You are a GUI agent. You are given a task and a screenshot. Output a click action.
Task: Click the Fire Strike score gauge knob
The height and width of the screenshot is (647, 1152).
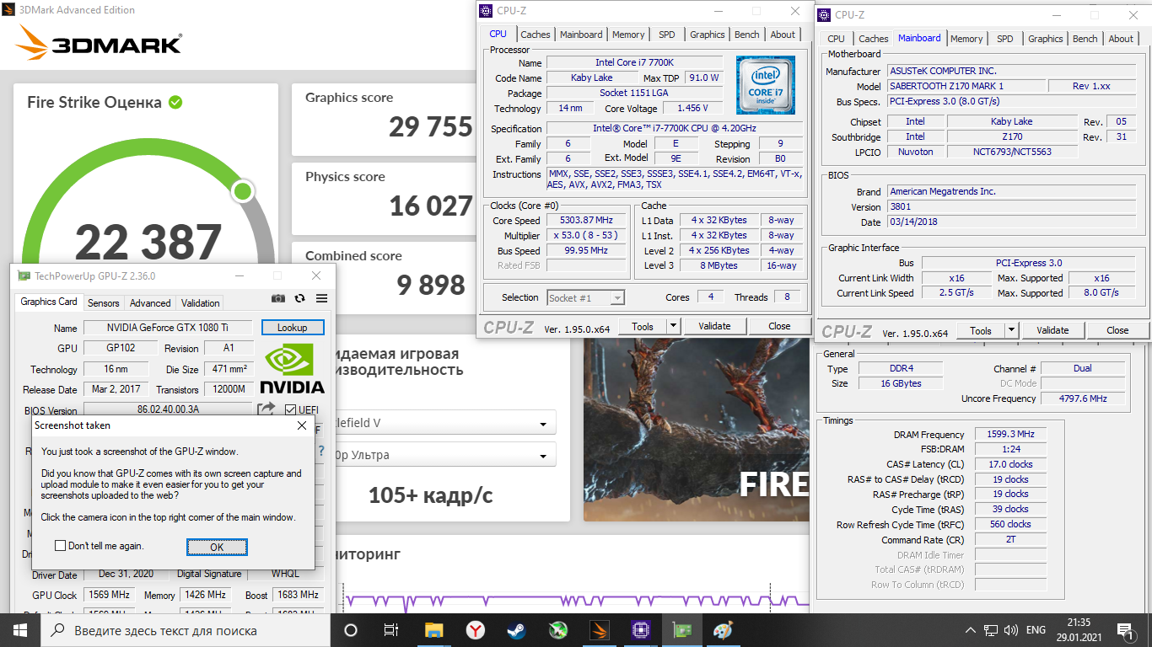click(243, 191)
